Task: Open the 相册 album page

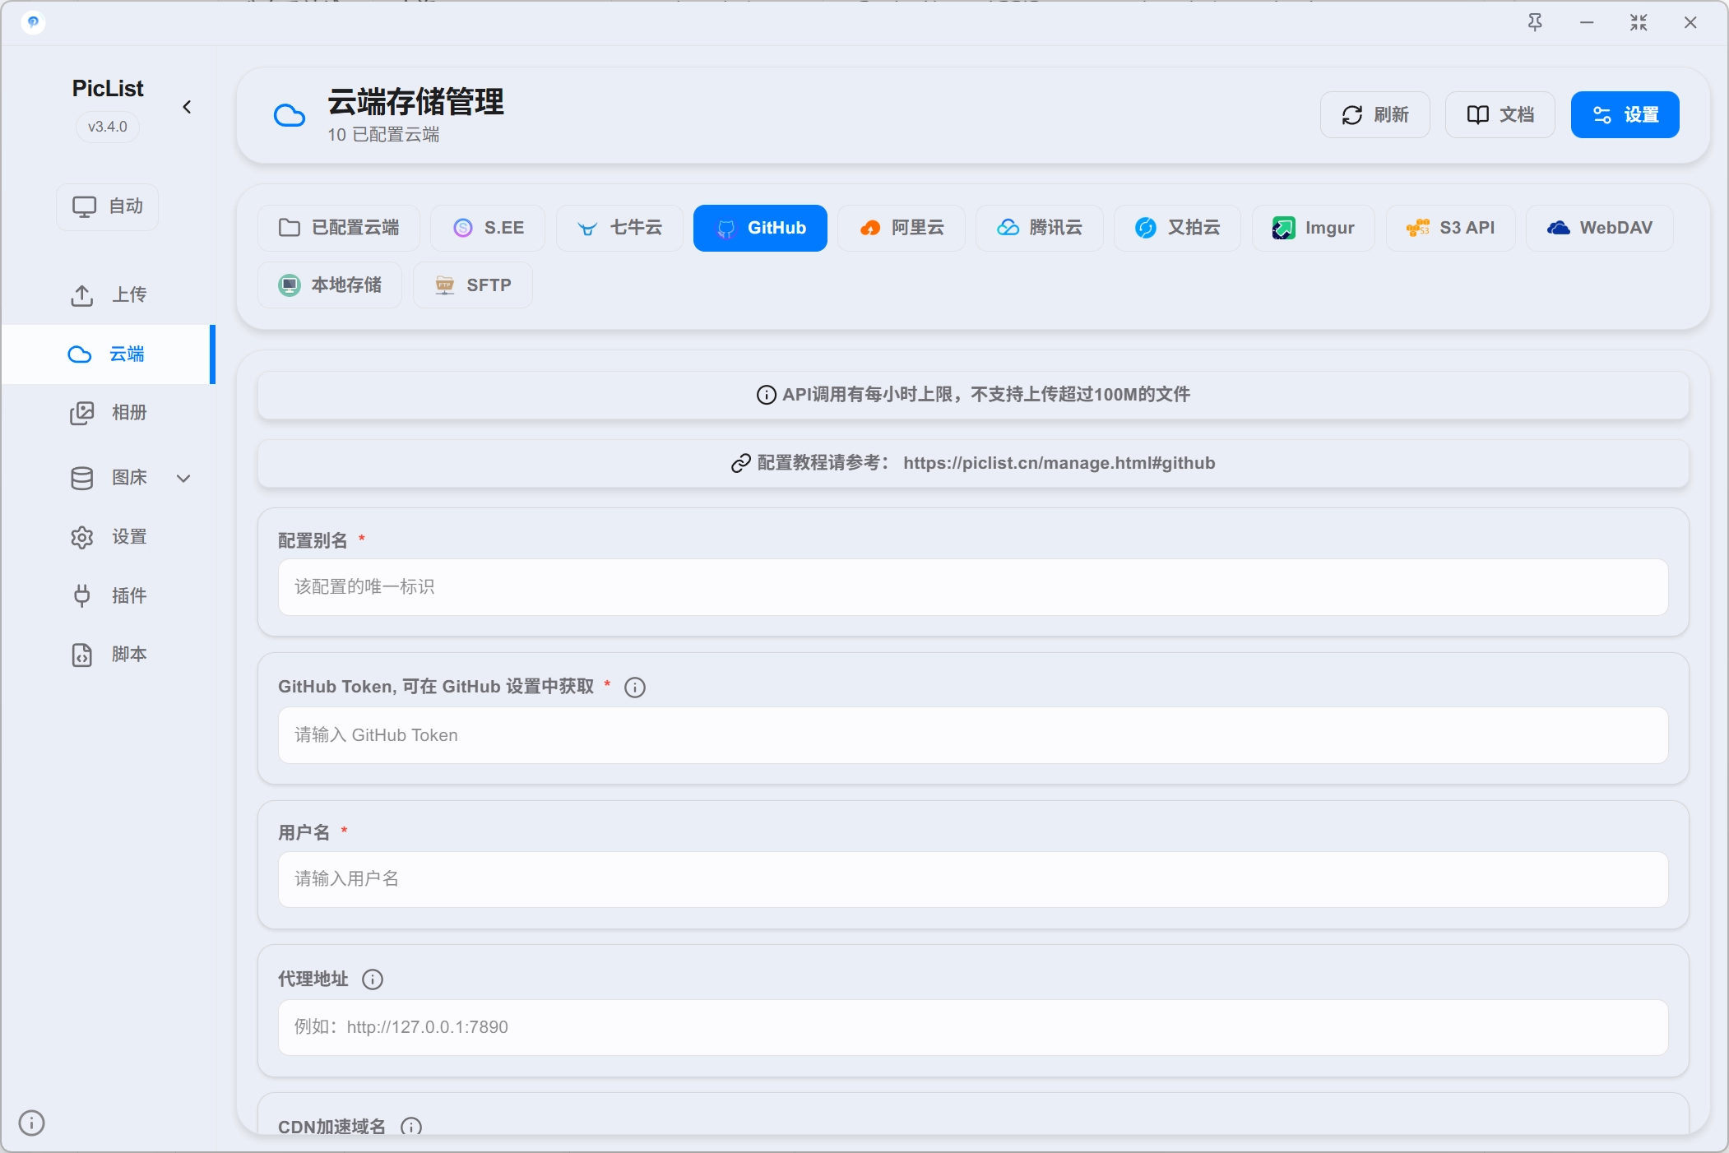Action: click(108, 413)
